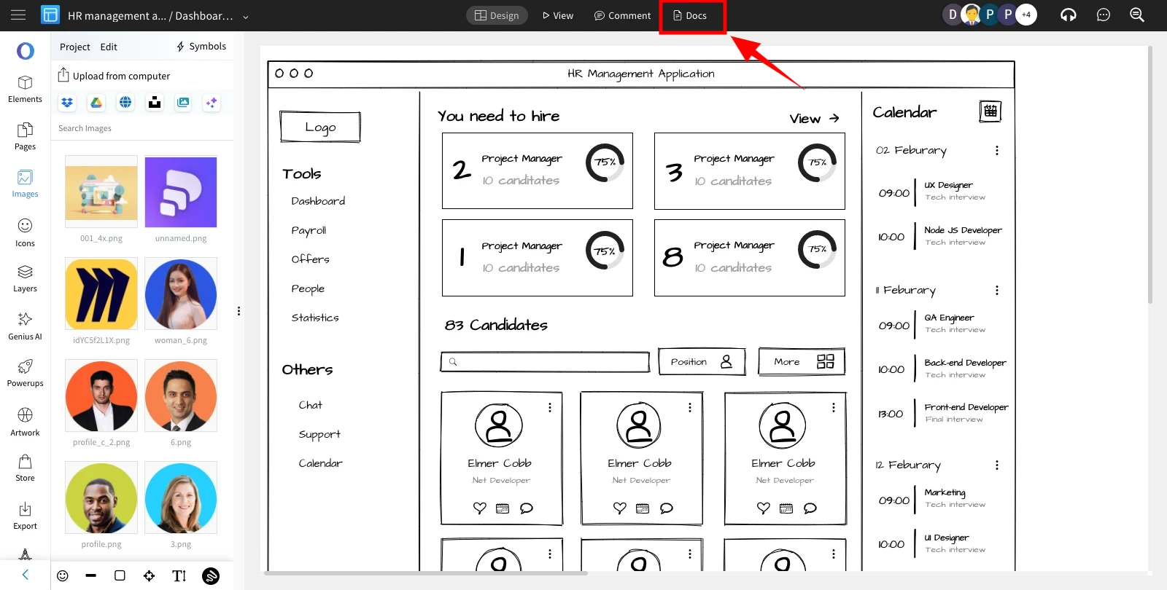Select the woman_6.png thumbnail
Image resolution: width=1167 pixels, height=590 pixels.
click(x=181, y=294)
